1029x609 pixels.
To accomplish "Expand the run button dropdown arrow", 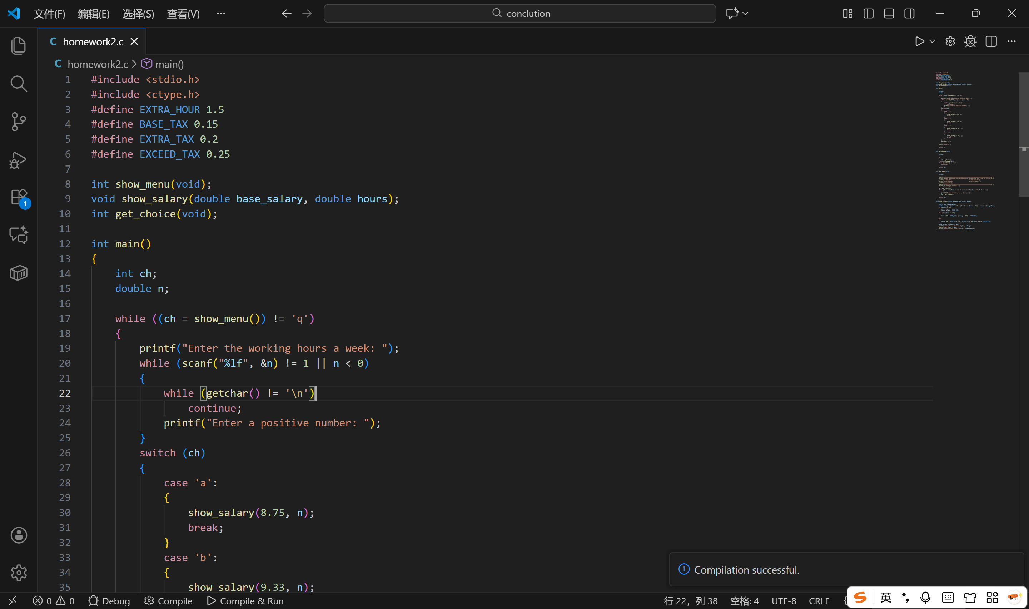I will tap(932, 41).
